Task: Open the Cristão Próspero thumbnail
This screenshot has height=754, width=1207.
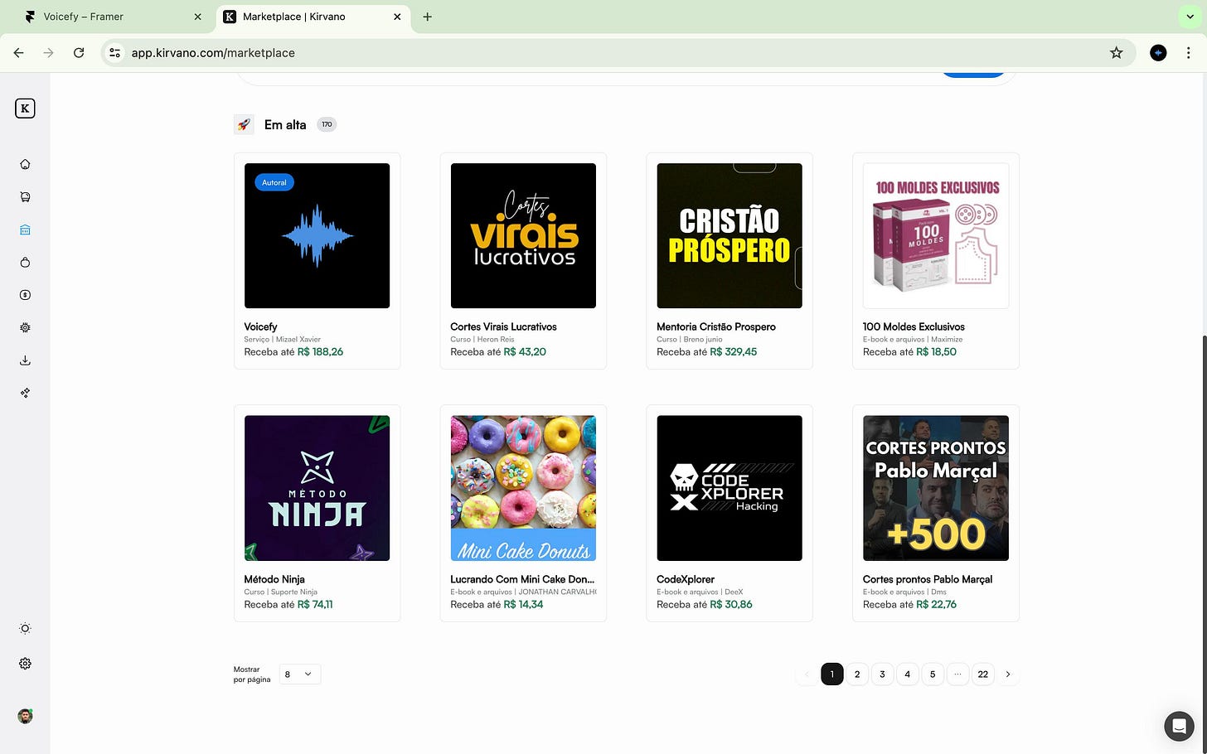Action: 730,235
